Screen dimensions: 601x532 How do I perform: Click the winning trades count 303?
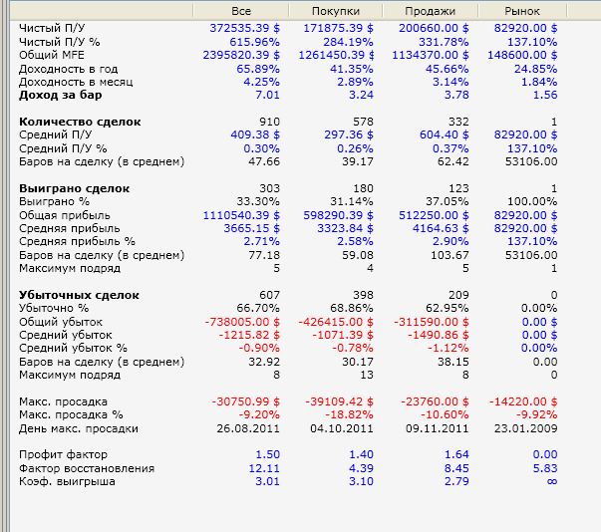pos(269,188)
